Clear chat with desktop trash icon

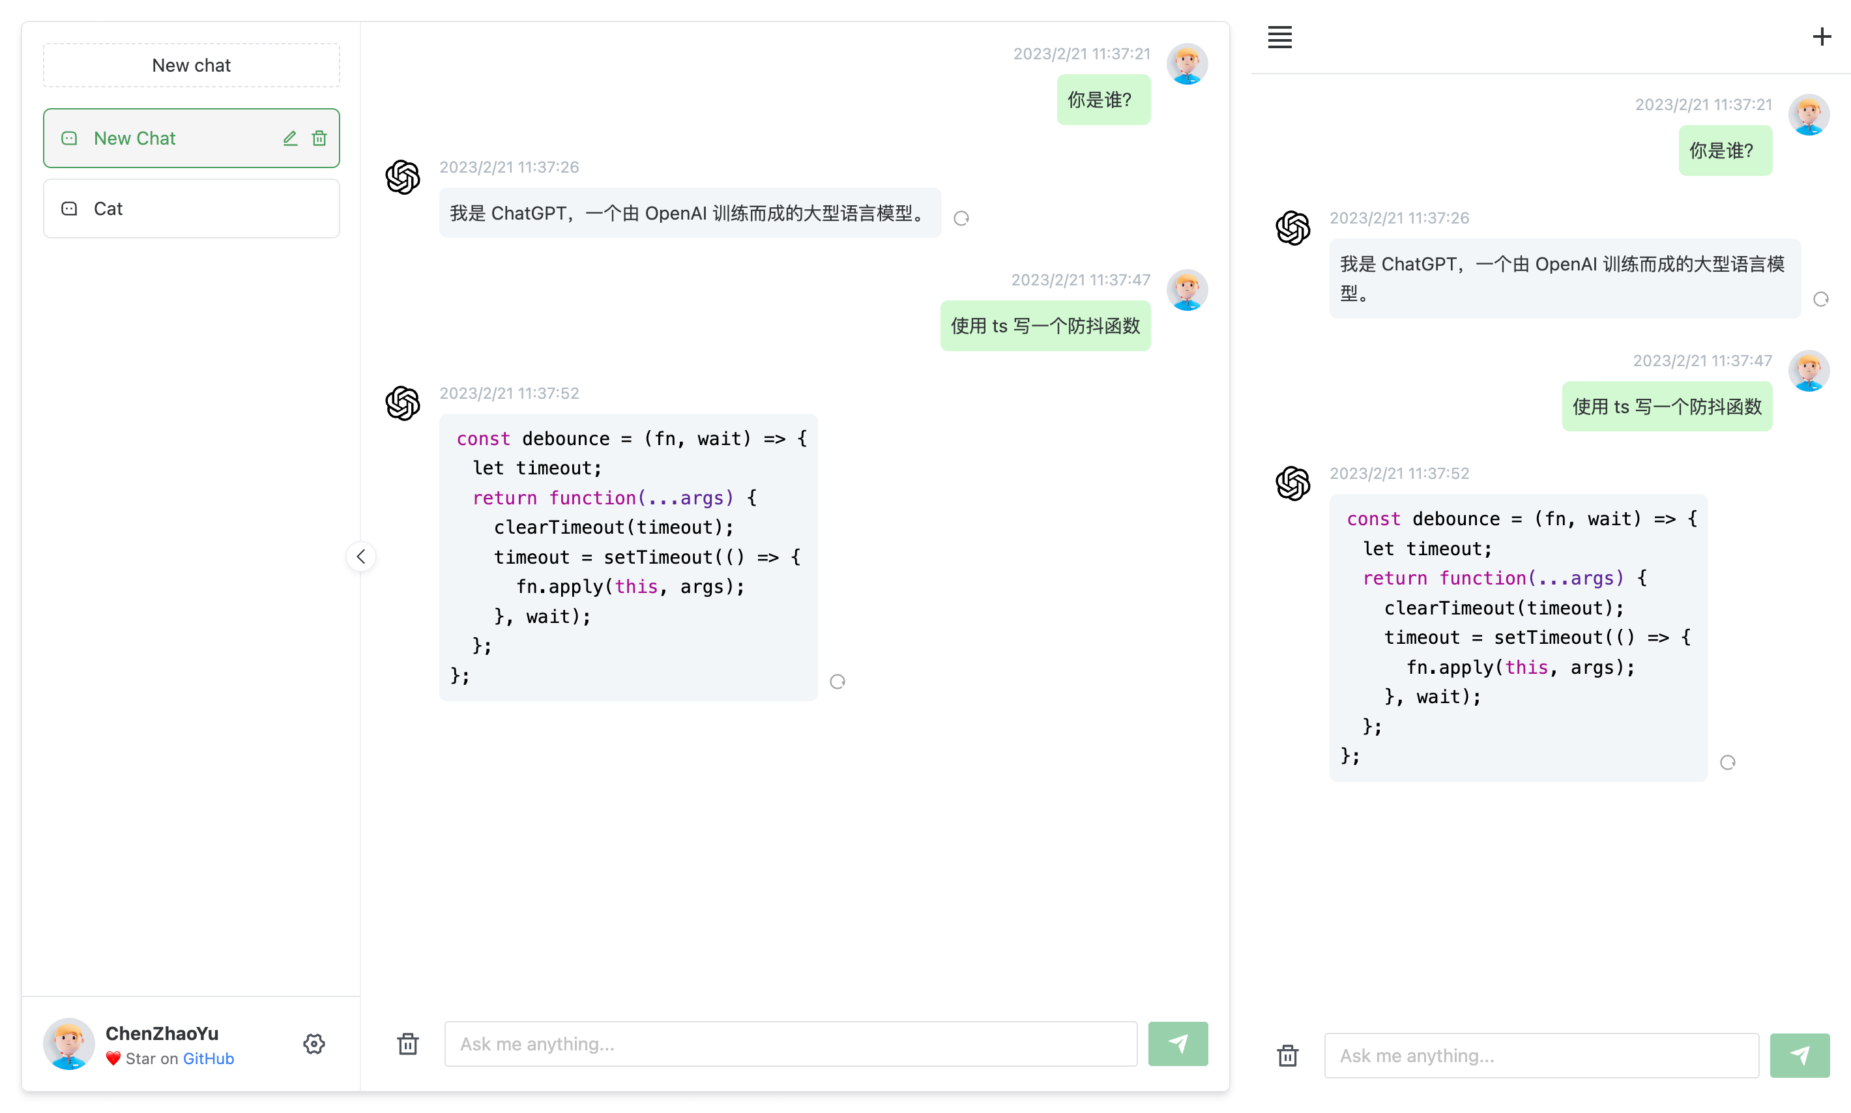[407, 1043]
